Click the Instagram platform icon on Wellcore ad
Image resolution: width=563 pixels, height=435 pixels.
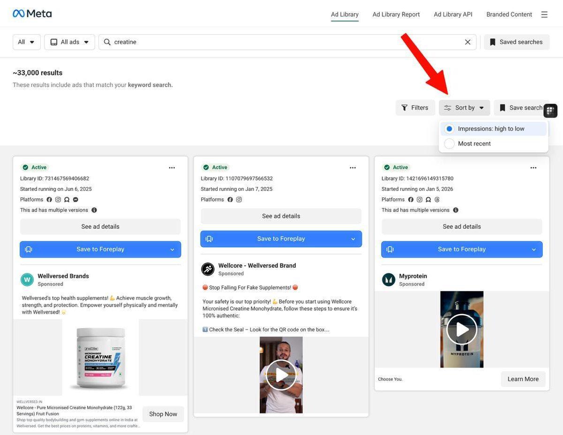(239, 199)
